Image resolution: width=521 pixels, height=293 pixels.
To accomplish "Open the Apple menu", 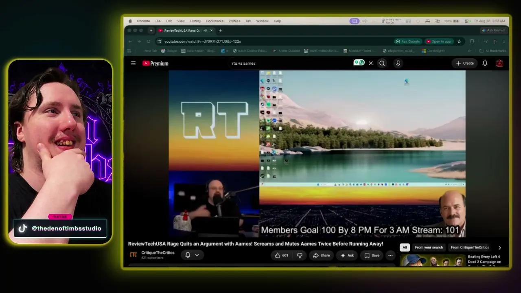I will pos(130,21).
